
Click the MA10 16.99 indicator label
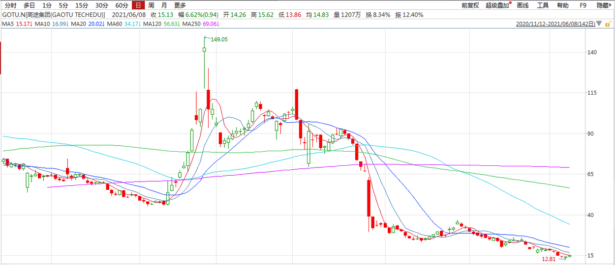(51, 24)
